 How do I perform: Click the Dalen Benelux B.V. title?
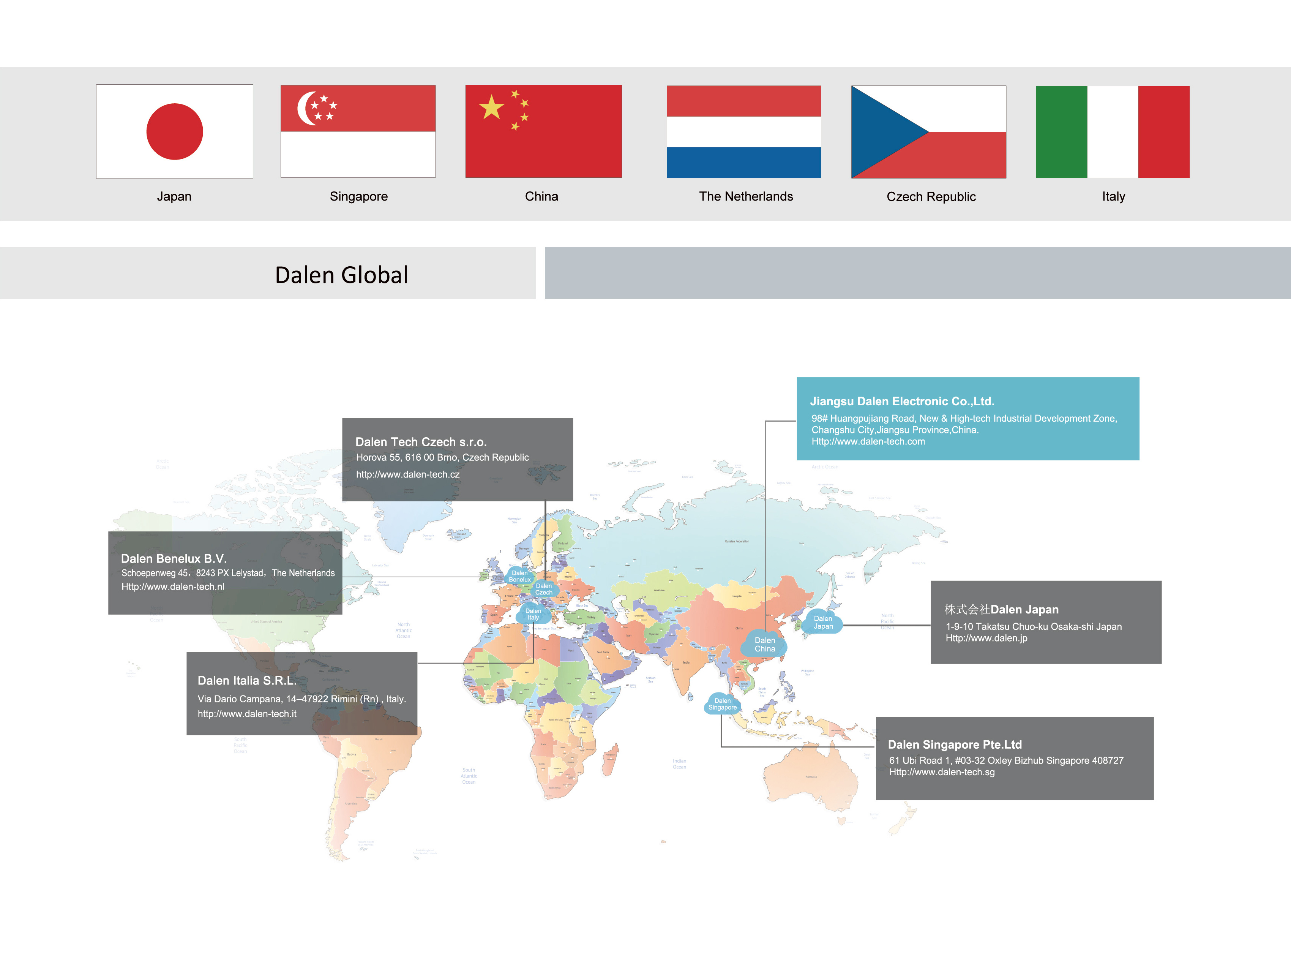[x=174, y=559]
